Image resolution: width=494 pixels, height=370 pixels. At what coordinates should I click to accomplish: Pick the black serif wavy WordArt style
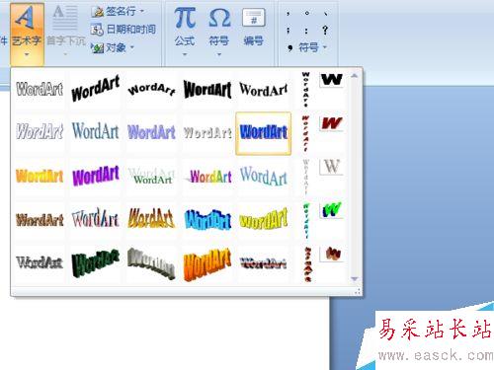point(264,89)
